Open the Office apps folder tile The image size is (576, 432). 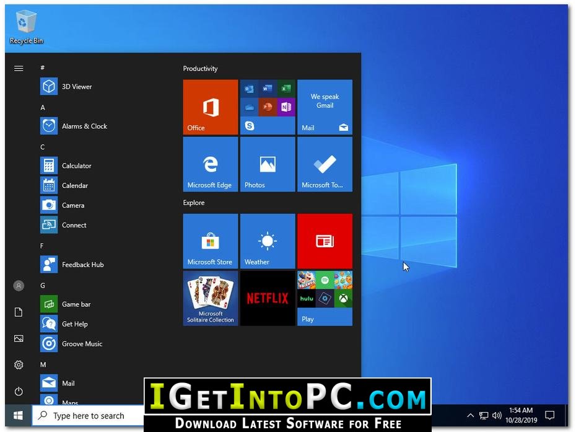coord(268,107)
